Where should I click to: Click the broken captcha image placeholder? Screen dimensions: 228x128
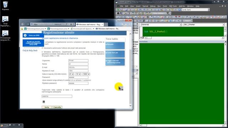43,102
